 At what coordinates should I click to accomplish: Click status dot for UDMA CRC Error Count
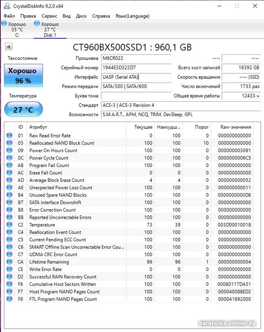pos(9,254)
